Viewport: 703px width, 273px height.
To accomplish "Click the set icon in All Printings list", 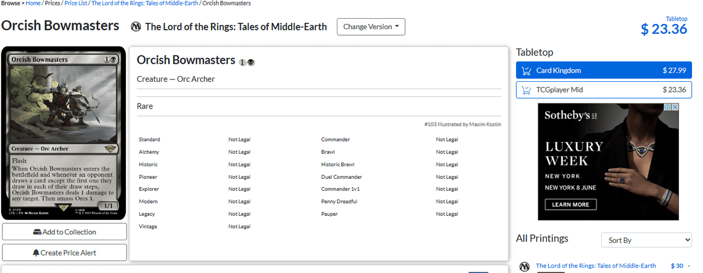I will 525,267.
